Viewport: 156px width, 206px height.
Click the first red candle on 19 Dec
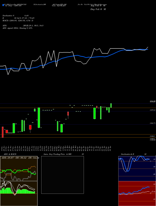click(x=2, y=132)
